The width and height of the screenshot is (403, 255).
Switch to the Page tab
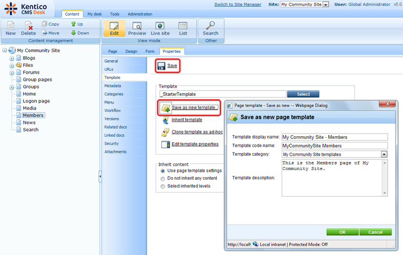tap(113, 51)
